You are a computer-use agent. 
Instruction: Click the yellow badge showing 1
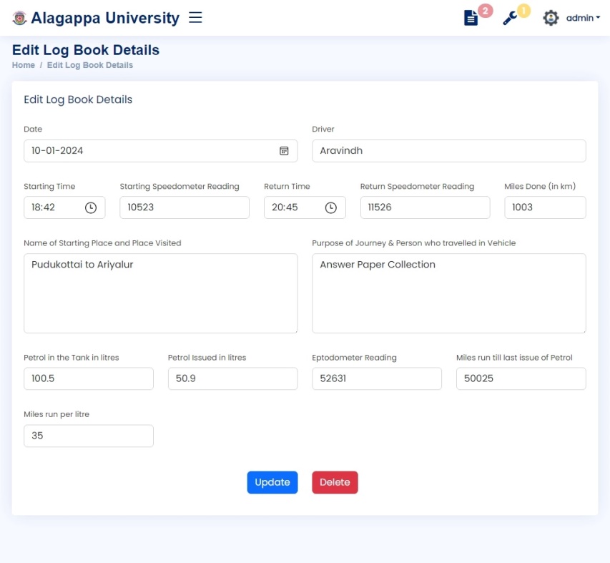click(523, 11)
